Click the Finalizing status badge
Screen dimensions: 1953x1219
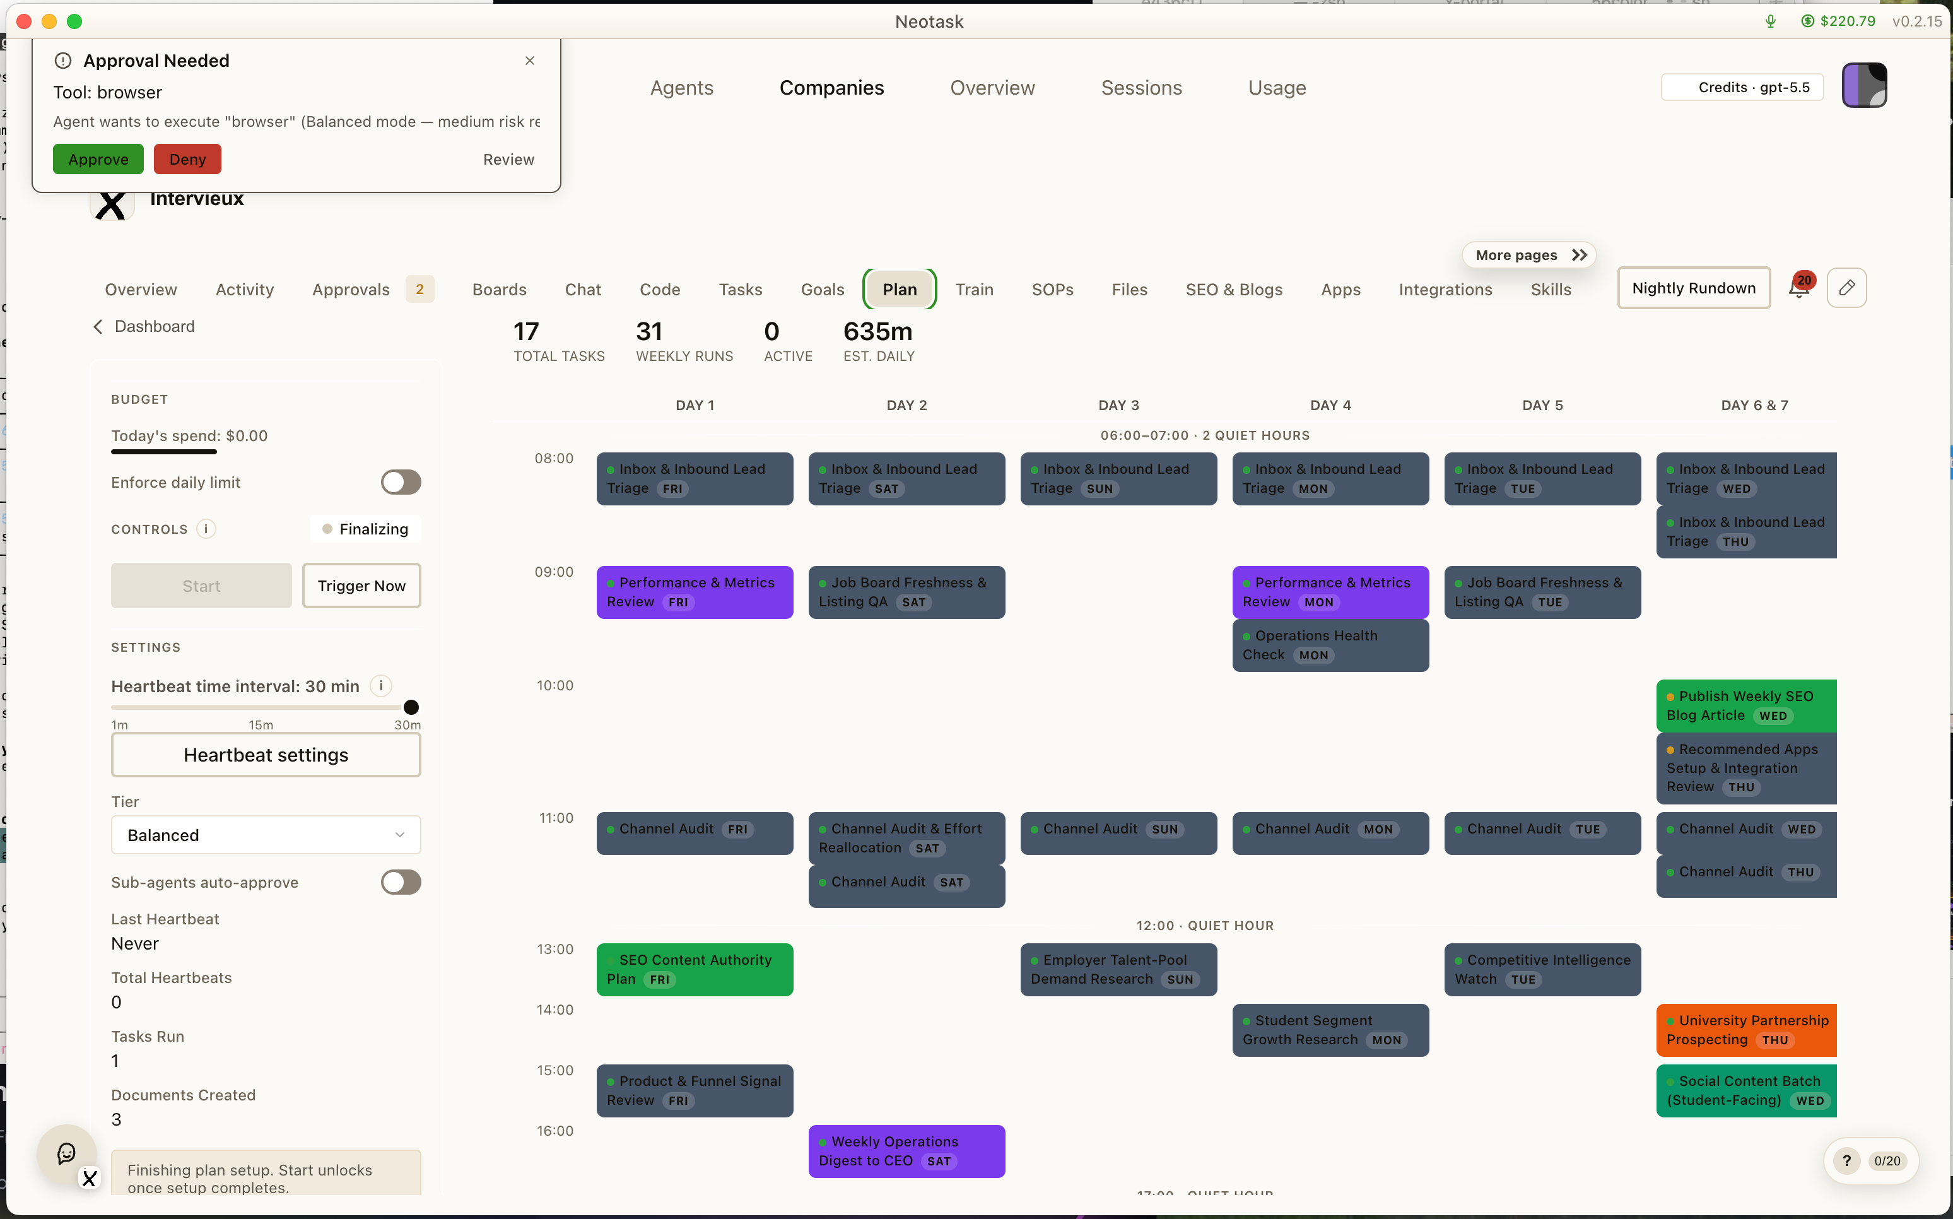(x=365, y=529)
